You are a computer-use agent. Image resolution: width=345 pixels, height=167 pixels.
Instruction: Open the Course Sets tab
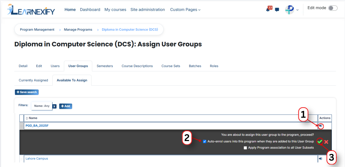coord(171,66)
